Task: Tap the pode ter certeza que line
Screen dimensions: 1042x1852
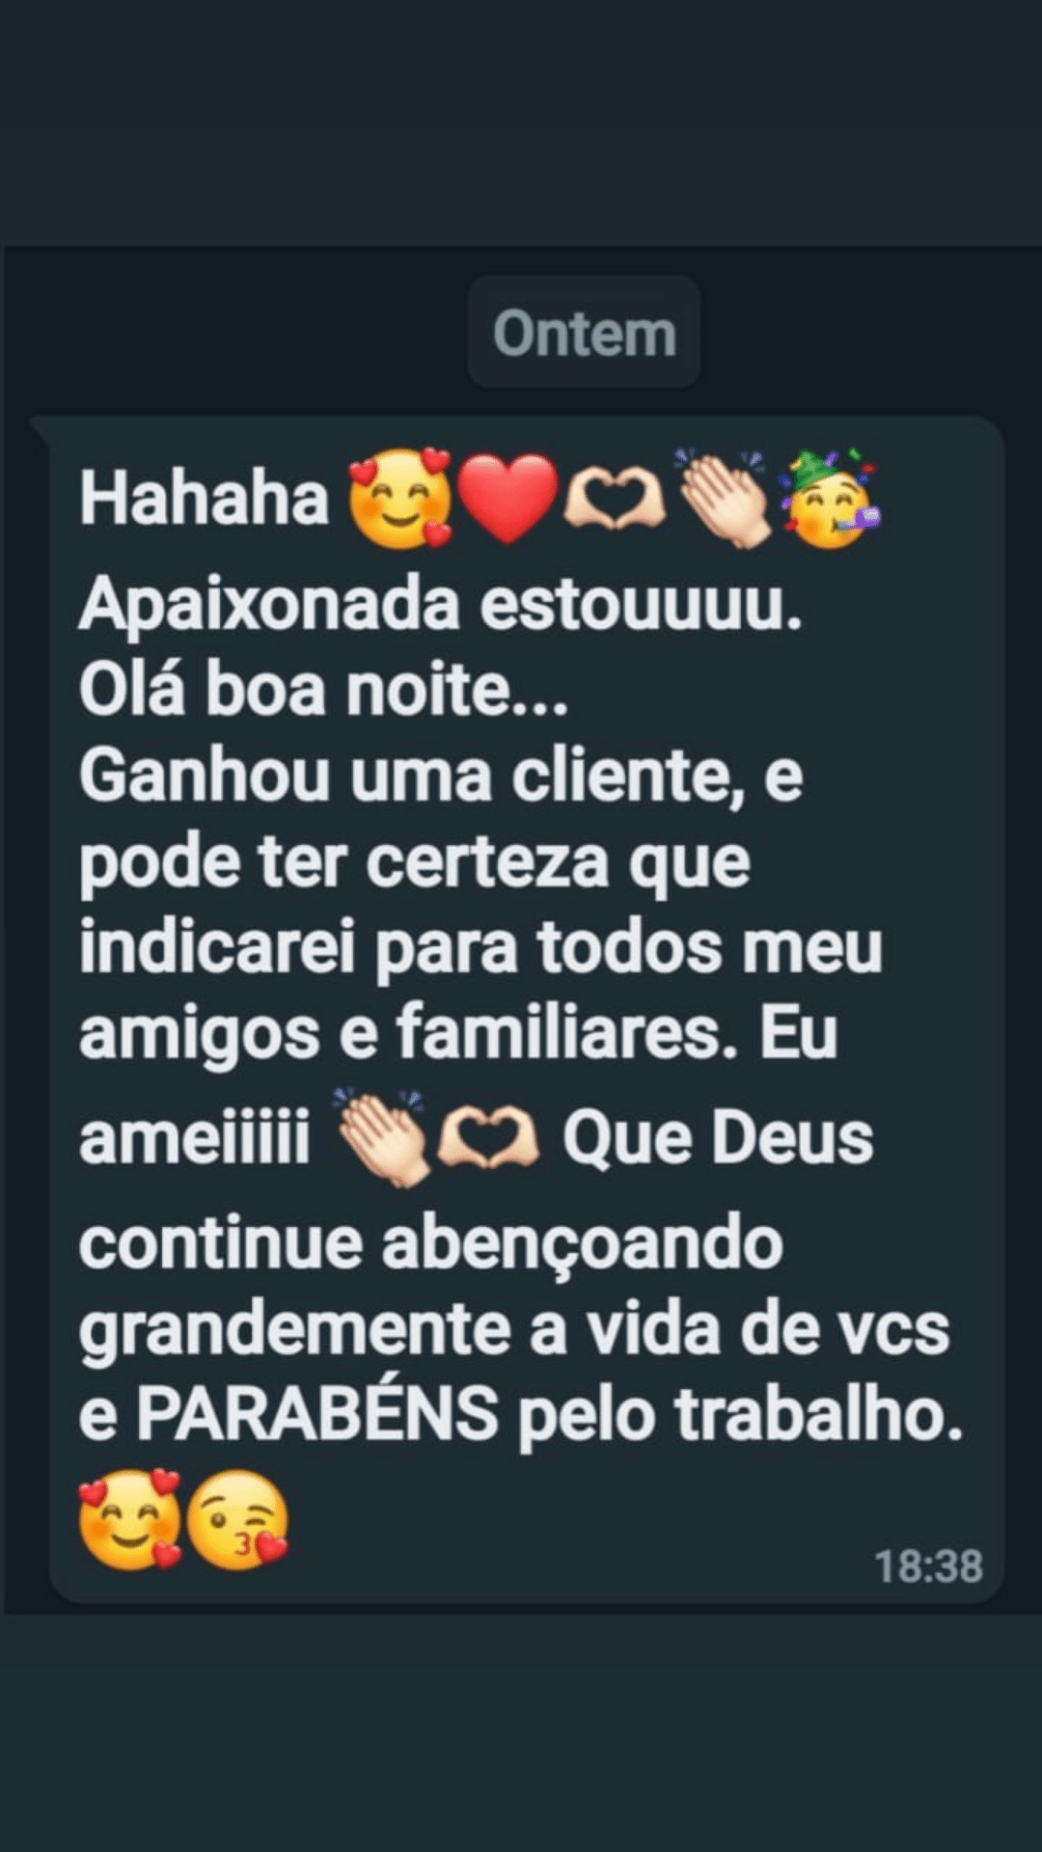Action: (x=415, y=863)
